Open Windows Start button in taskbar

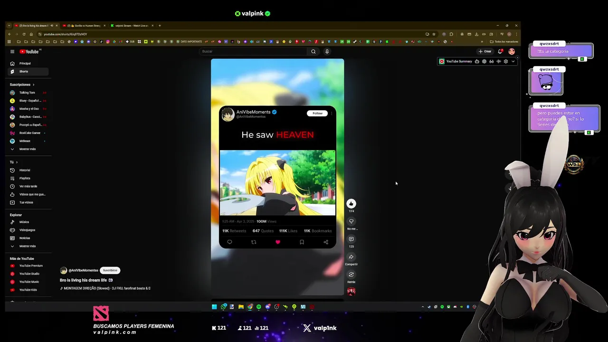click(x=214, y=307)
